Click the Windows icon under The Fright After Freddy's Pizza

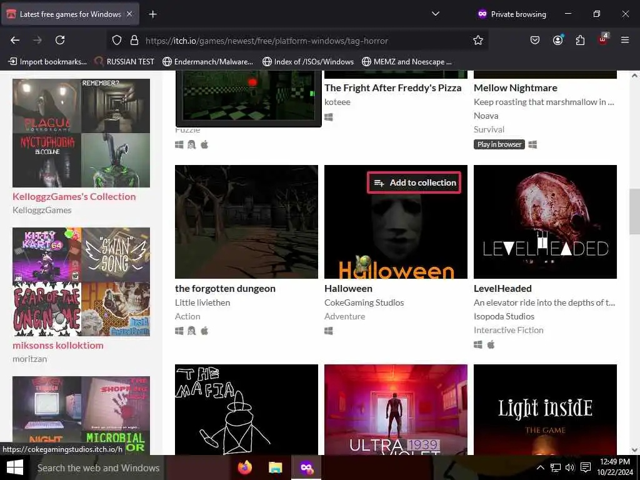329,117
